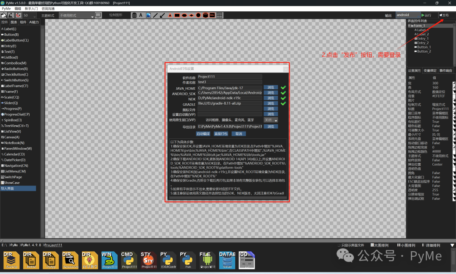456x274 pixels.
Task: Select the straight line drawing tool
Action: point(155,15)
